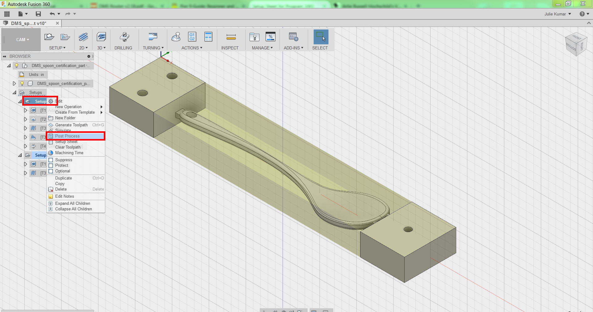Expand the toolbar collapse chevron at top right
This screenshot has height=312, width=593.
pos(589,23)
